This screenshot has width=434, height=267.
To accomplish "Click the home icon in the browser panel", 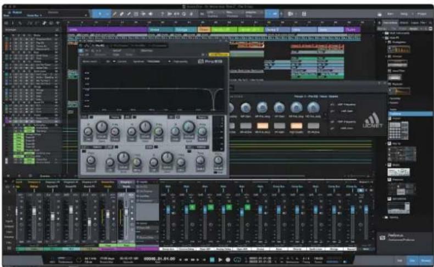I will [x=380, y=22].
